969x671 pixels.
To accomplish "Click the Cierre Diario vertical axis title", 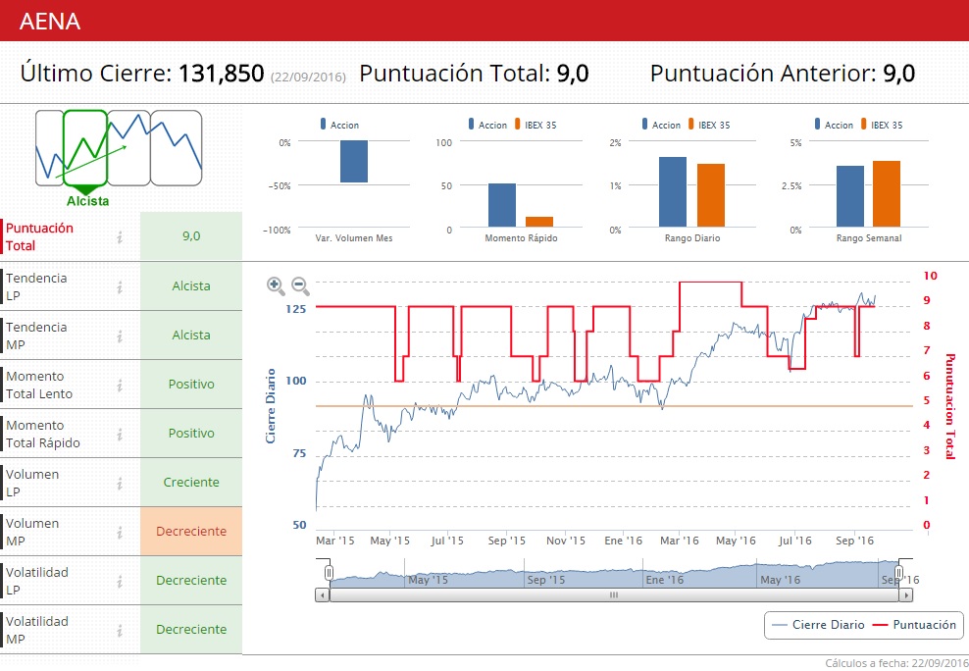I will tap(270, 406).
